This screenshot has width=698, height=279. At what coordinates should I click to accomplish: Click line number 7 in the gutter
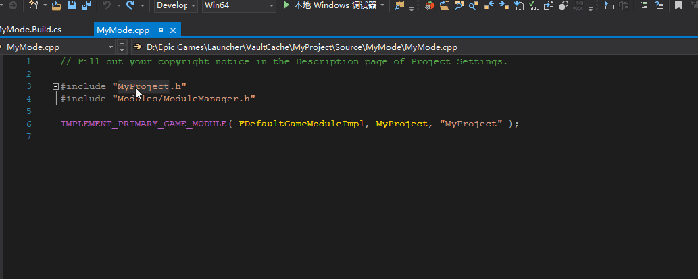point(29,136)
